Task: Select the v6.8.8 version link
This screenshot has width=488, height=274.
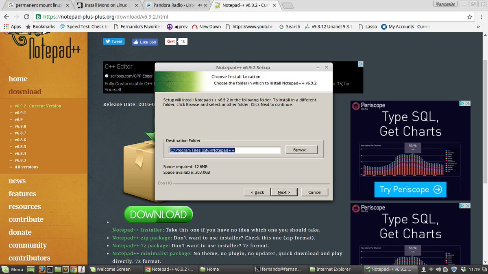Action: click(x=20, y=126)
